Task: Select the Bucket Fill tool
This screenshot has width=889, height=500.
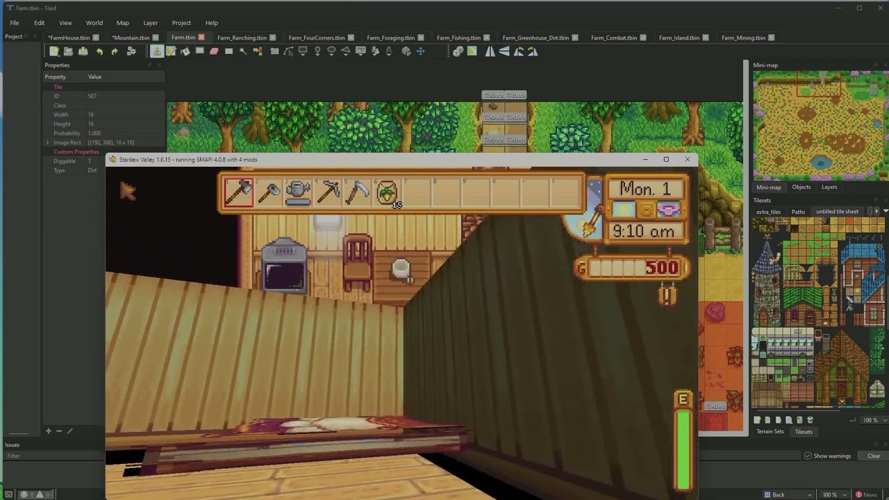Action: tap(185, 51)
